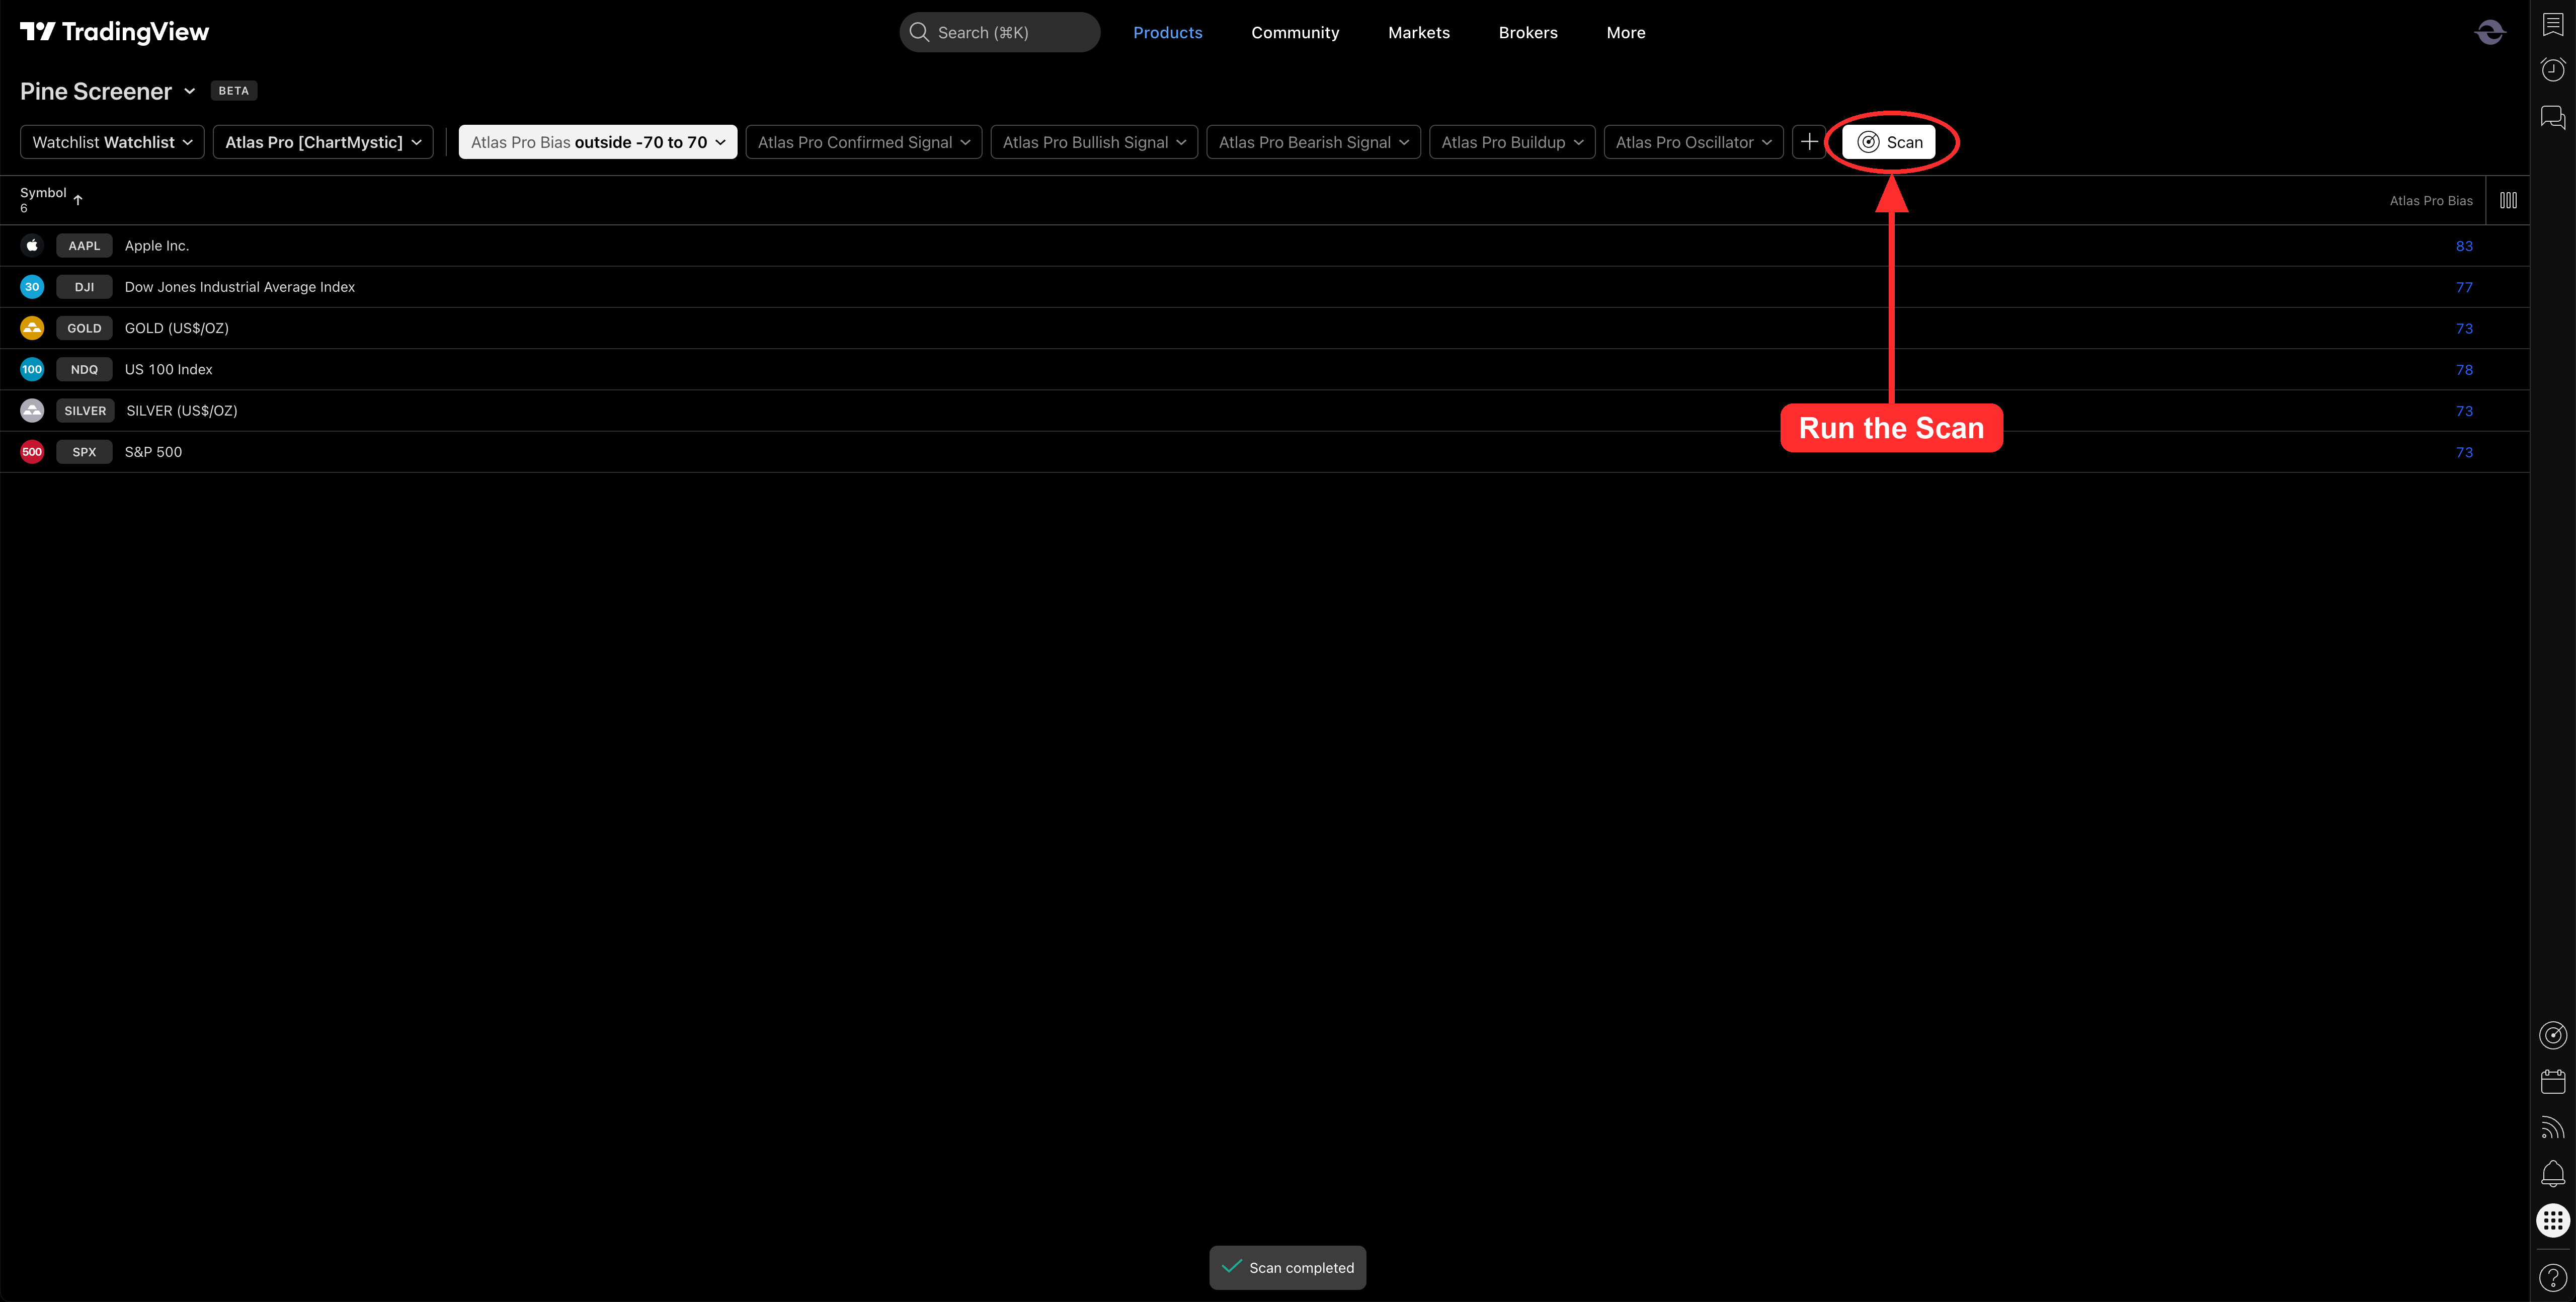Click the NDQ ticker badge

84,369
